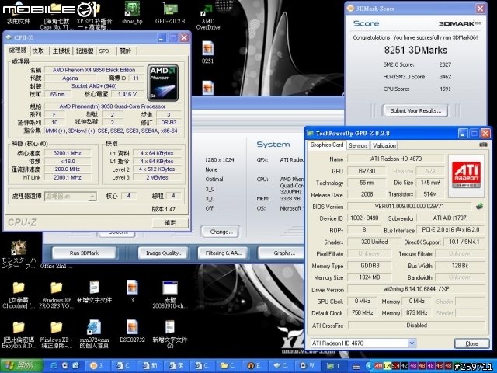Click the Windows Start button
This screenshot has height=373, width=497.
[x=21, y=366]
